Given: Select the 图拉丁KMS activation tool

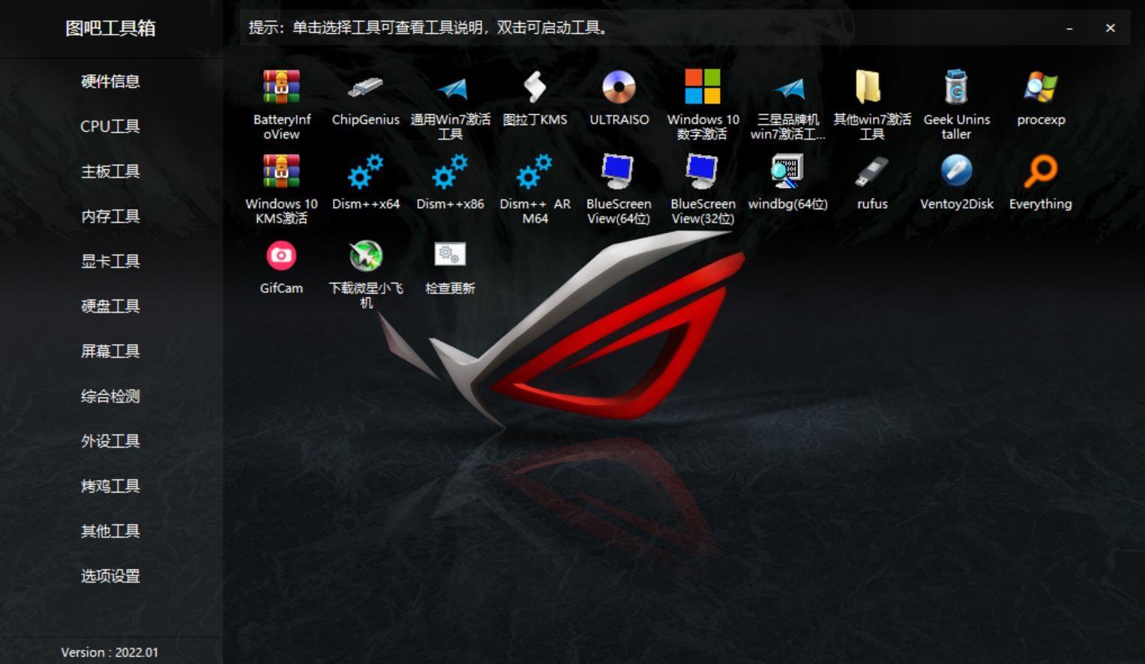Looking at the screenshot, I should point(534,94).
